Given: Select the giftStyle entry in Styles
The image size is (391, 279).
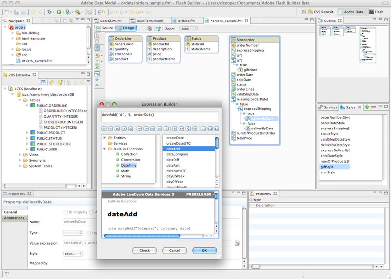Looking at the screenshot, I should pyautogui.click(x=334, y=167).
